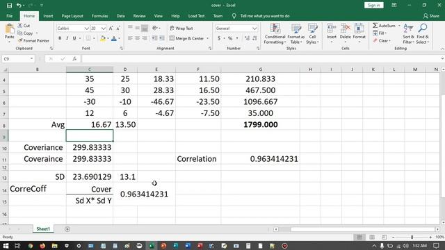Add a new sheet with plus icon
This screenshot has width=445, height=250.
point(67,229)
